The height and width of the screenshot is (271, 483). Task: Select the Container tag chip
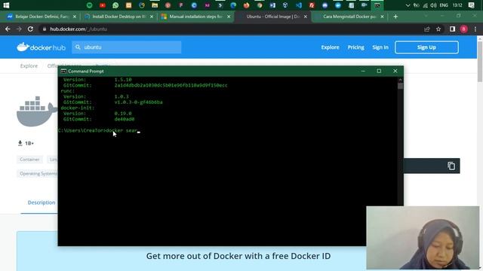(x=29, y=160)
